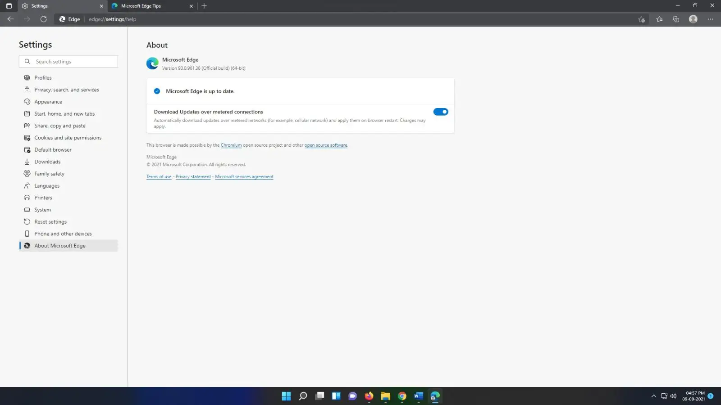The width and height of the screenshot is (721, 405).
Task: Open the Favorites list icon
Action: [659, 19]
